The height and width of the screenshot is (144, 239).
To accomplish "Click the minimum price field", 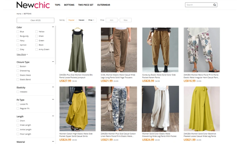I will [112, 20].
